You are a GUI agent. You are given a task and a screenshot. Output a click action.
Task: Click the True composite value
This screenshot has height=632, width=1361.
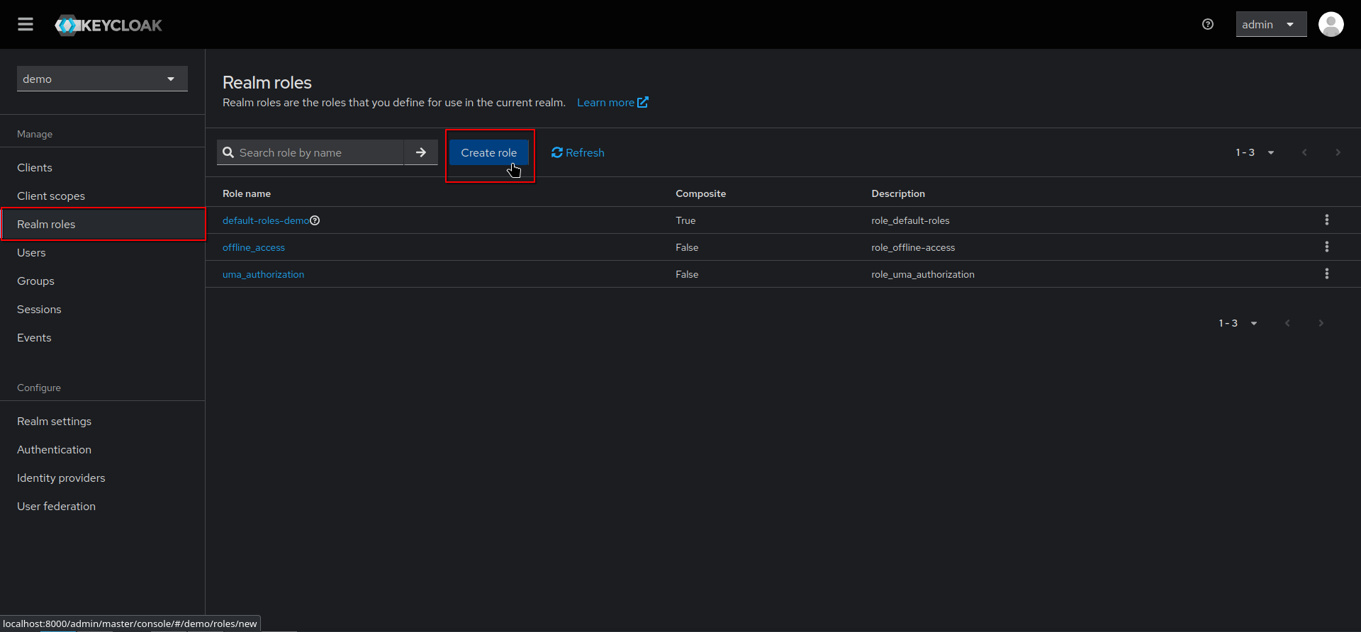click(x=685, y=220)
